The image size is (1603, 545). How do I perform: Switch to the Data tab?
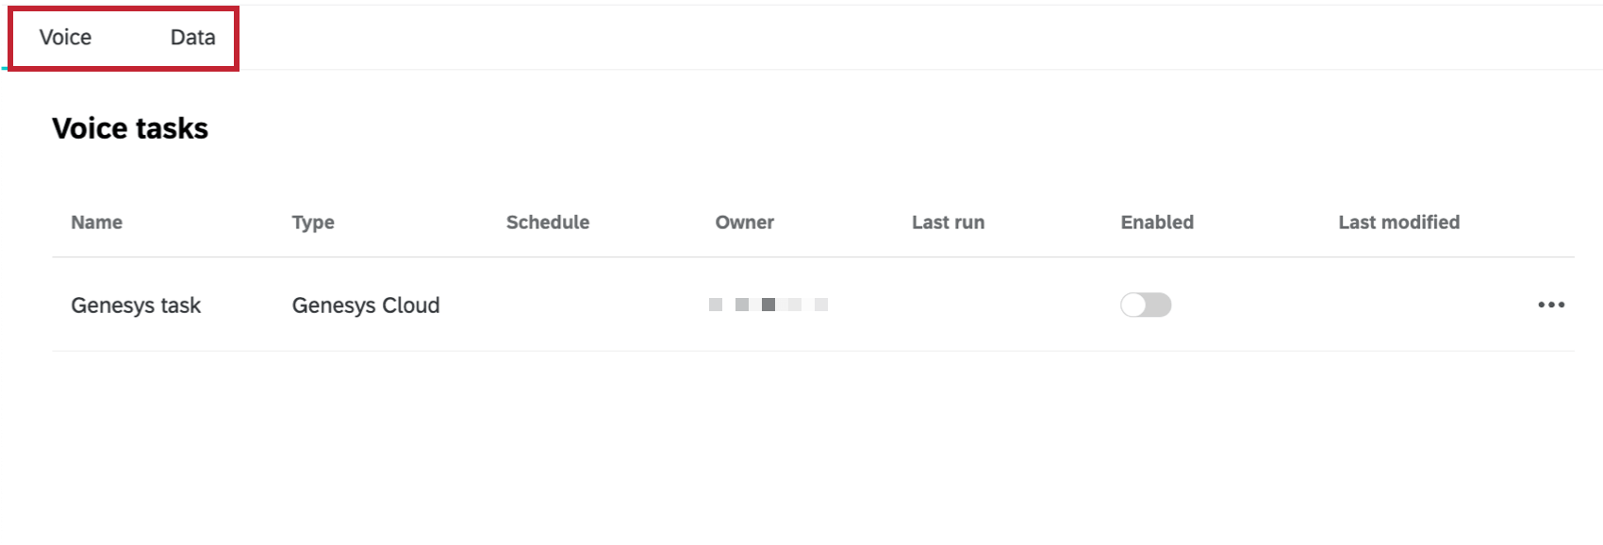point(192,38)
